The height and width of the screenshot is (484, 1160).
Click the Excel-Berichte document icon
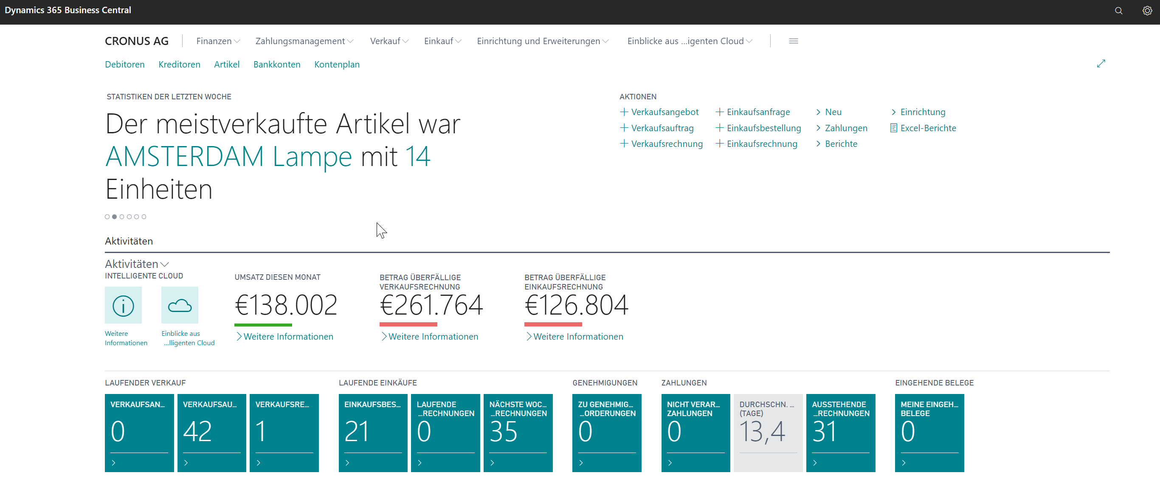tap(893, 128)
